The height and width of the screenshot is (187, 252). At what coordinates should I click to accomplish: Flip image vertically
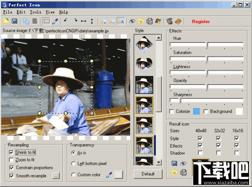coord(92,21)
